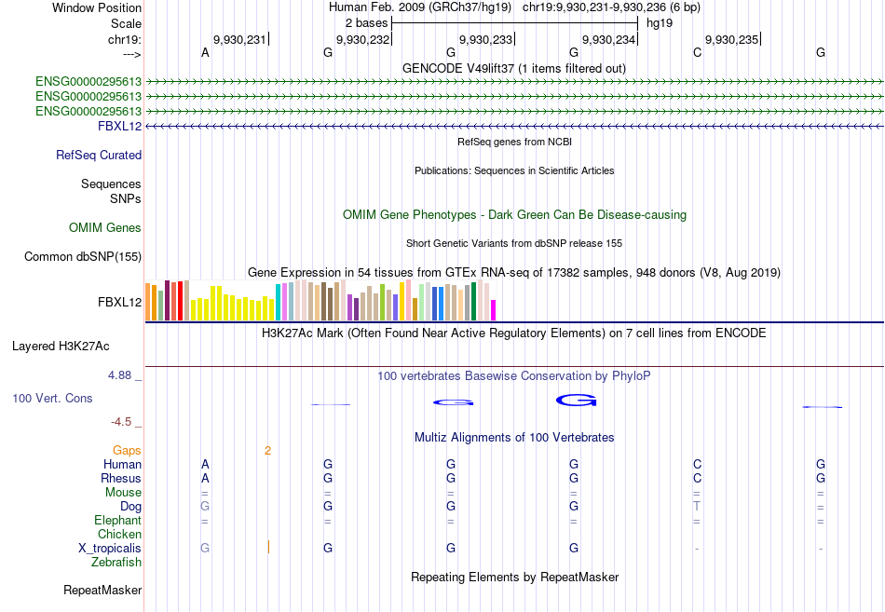
Task: Click orange insertion mark in X_tropicalis row
Action: click(268, 547)
